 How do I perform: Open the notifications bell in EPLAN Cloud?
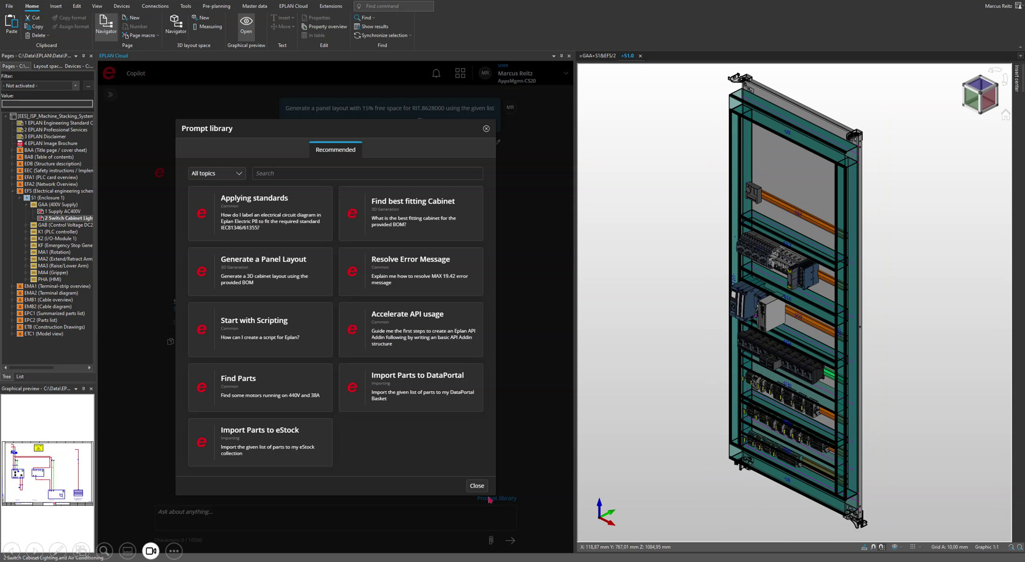(x=436, y=73)
